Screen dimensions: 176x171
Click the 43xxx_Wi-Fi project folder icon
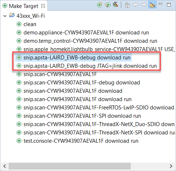[x=12, y=15]
